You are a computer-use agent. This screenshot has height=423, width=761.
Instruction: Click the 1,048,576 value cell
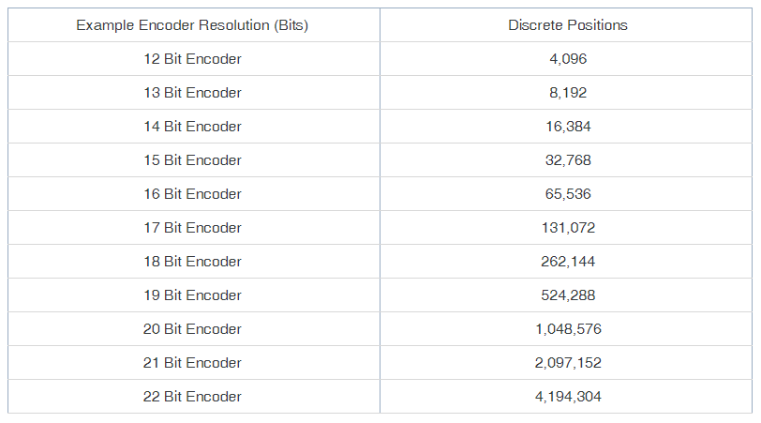pyautogui.click(x=568, y=329)
